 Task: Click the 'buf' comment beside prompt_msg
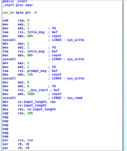[55, 71]
